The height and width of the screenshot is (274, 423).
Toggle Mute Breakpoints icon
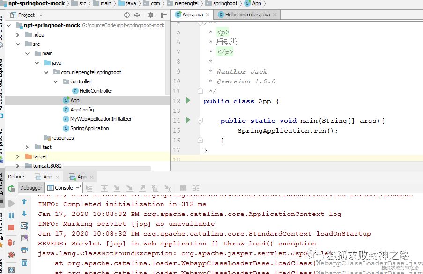11,255
